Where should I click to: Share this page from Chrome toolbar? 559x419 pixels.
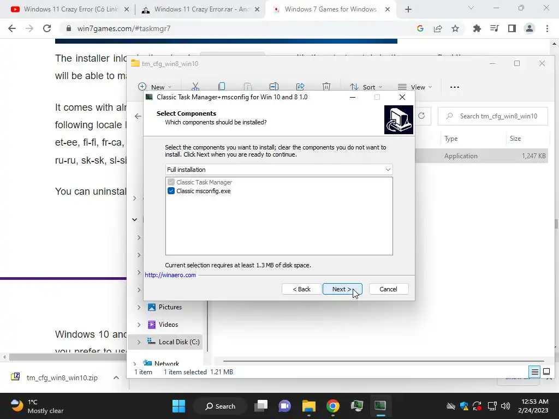coord(438,28)
